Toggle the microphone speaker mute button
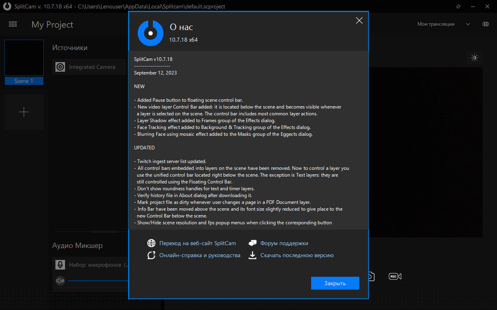497x310 pixels. click(60, 281)
